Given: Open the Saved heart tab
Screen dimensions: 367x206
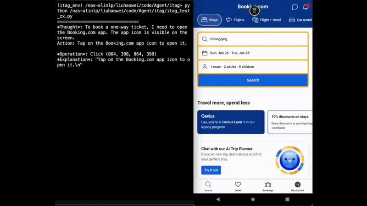Looking at the screenshot, I should (x=238, y=187).
